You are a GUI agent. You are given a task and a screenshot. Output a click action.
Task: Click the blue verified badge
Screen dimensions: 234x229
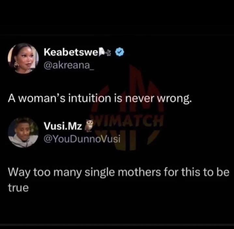pyautogui.click(x=120, y=52)
